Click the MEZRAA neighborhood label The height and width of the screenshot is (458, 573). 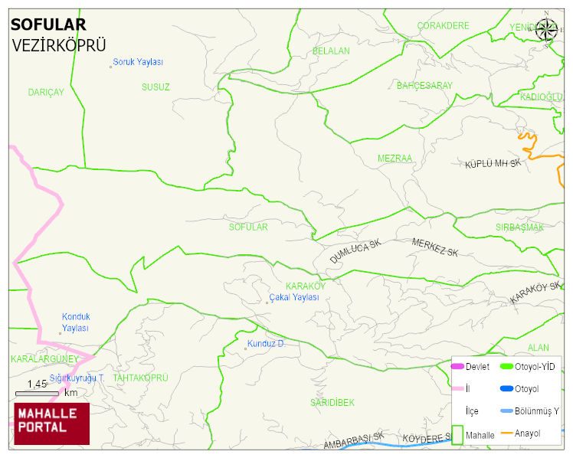tap(395, 159)
